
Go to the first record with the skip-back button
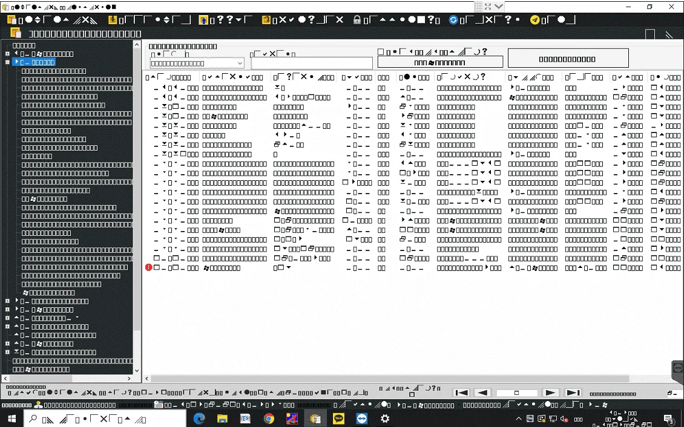click(461, 393)
